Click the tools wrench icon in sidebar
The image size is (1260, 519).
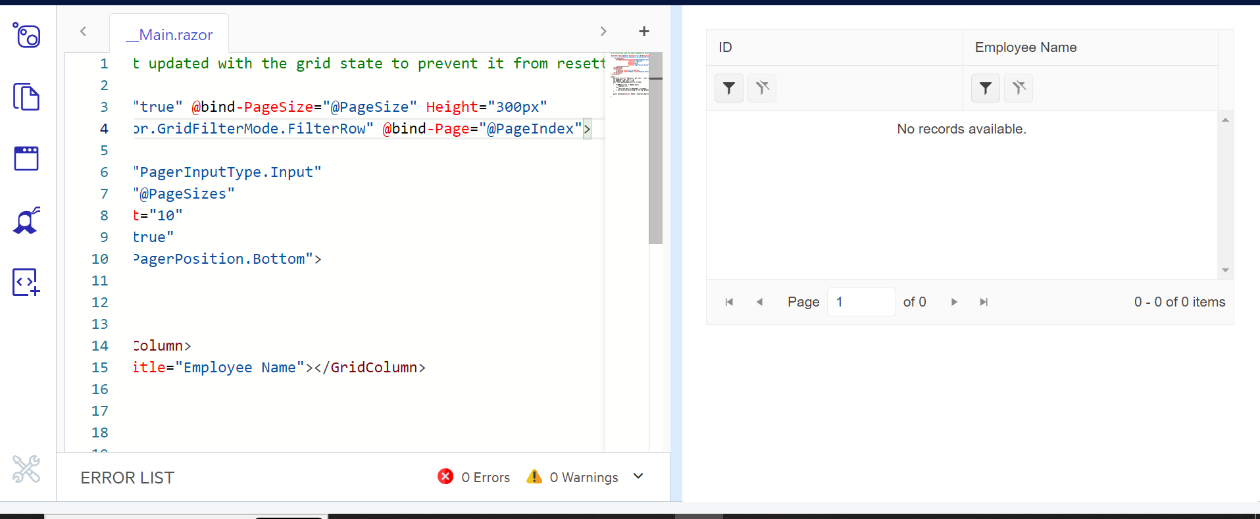[26, 469]
